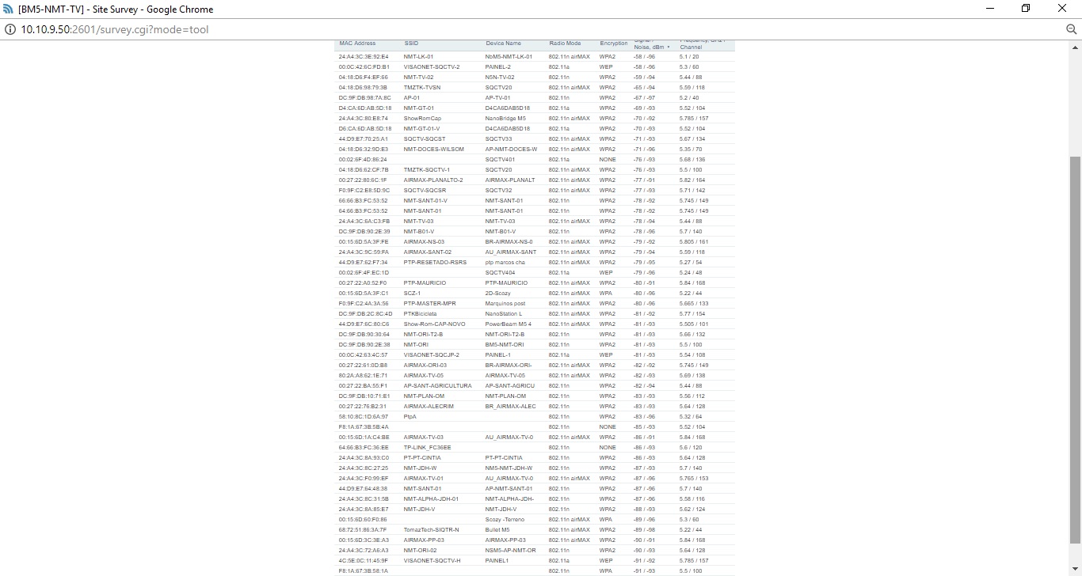Select SSID VISAONET-SQCTV-H
1082x576 pixels.
pos(432,561)
